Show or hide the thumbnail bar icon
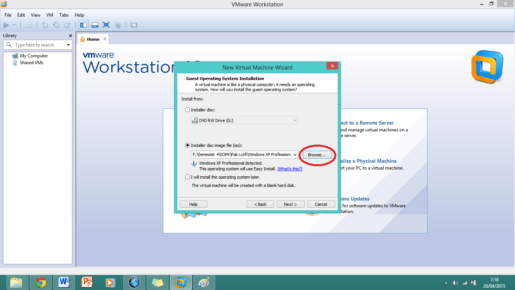 coord(95,25)
